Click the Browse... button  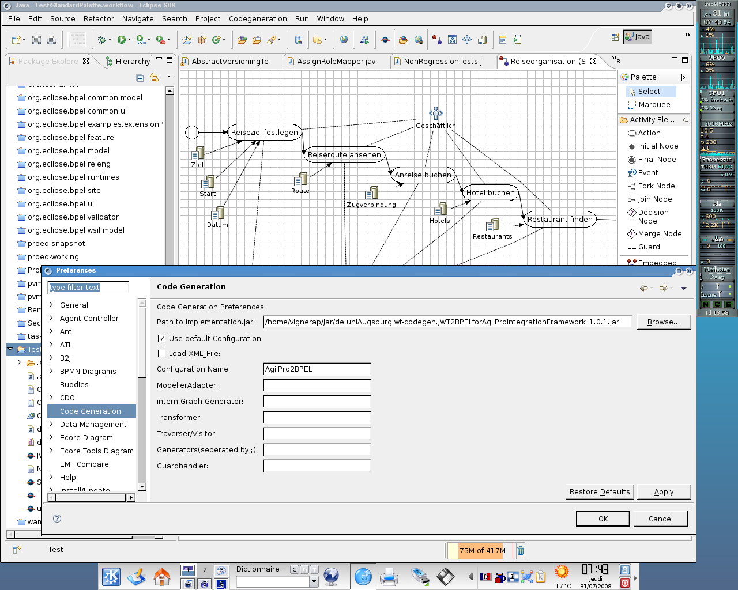[663, 322]
